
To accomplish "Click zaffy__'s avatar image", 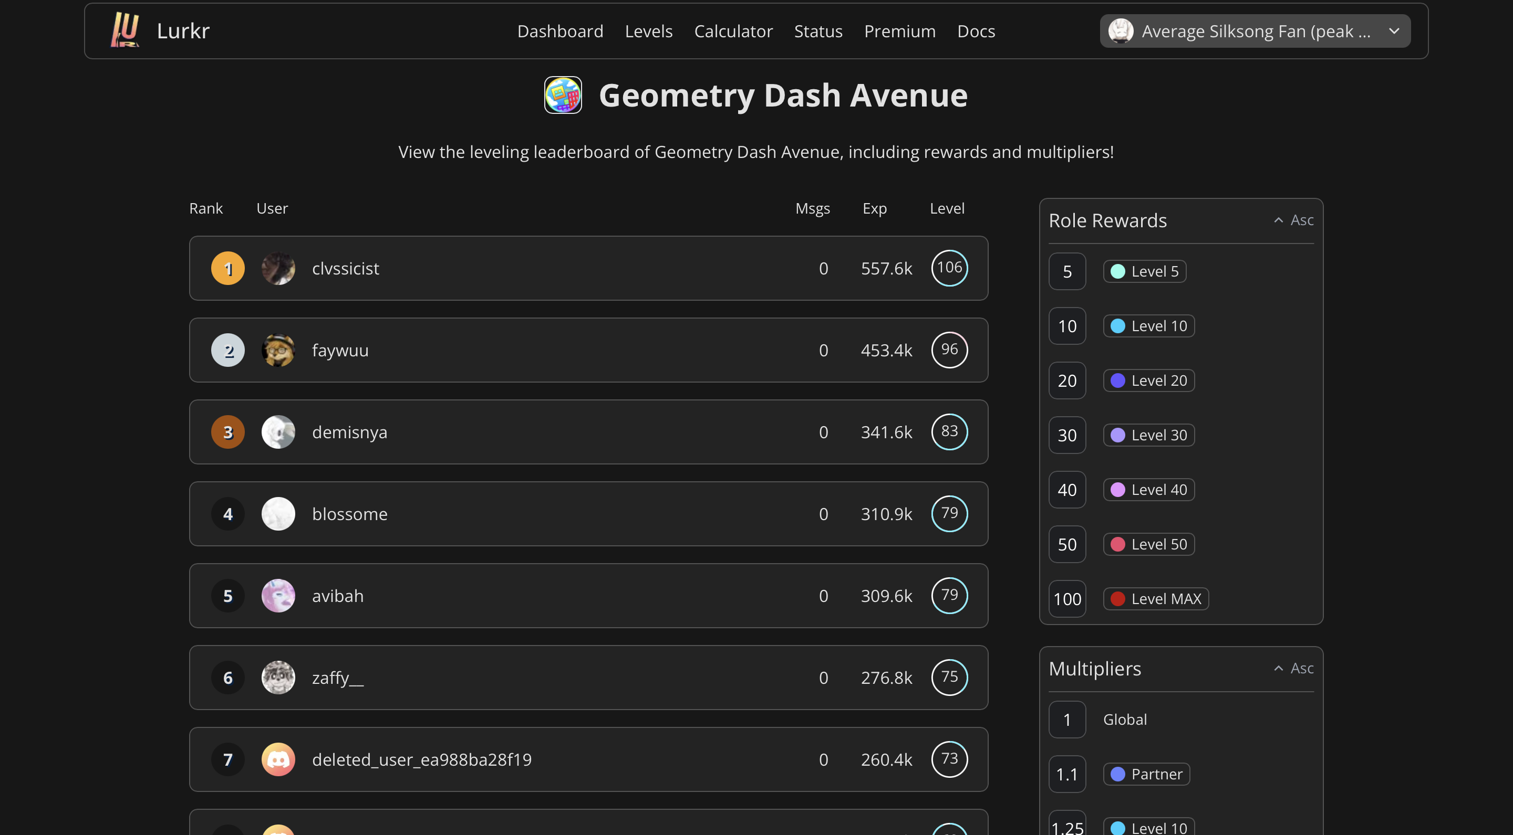I will click(278, 678).
